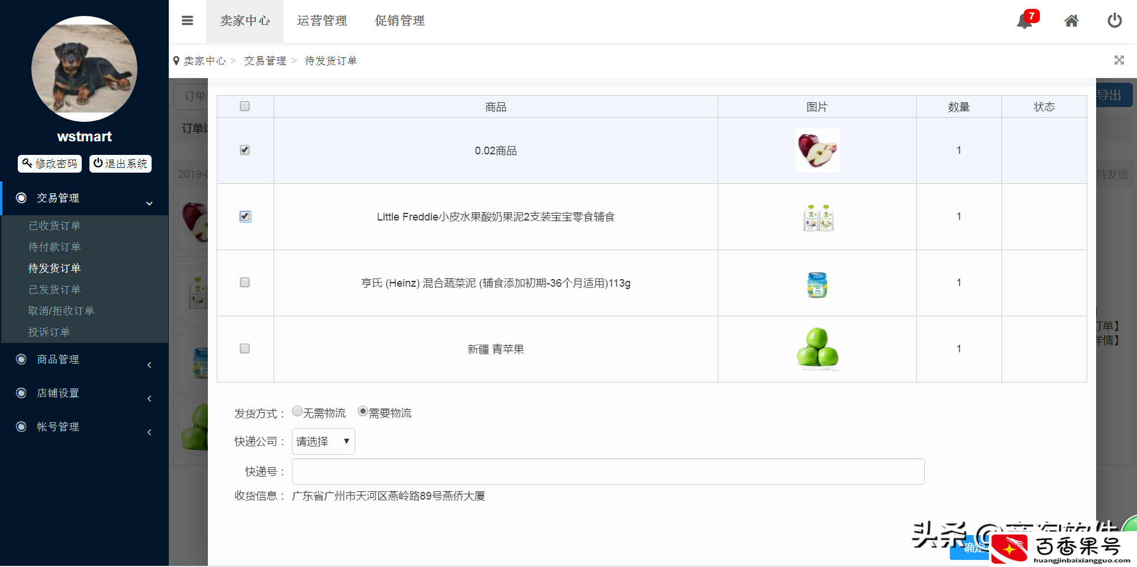Screen dimensions: 1137x567
Task: Click the 收货信息 address text
Action: tap(388, 496)
